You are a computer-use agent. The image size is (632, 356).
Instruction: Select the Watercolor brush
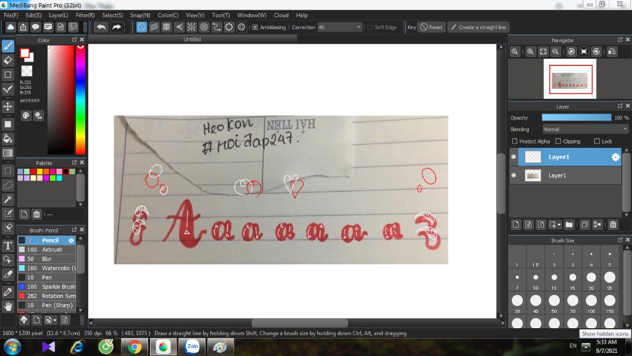[47, 268]
